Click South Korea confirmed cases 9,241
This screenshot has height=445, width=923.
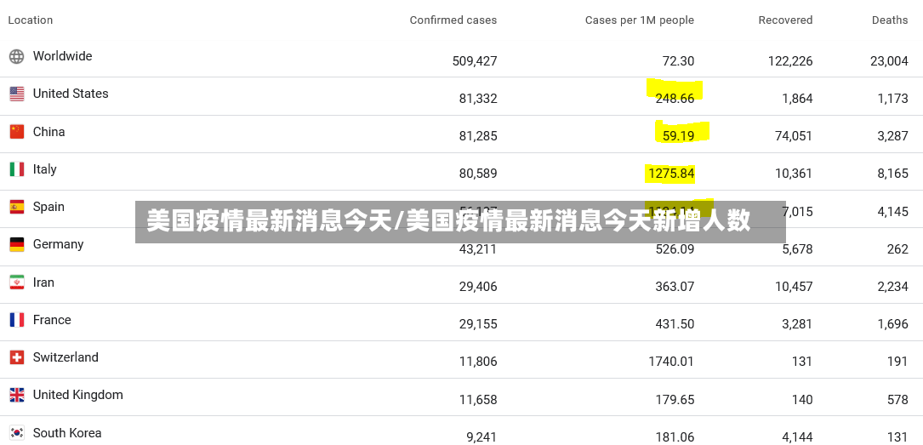(x=481, y=437)
